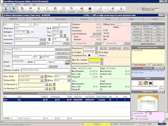Open the state MA dropdown

click(x=41, y=57)
